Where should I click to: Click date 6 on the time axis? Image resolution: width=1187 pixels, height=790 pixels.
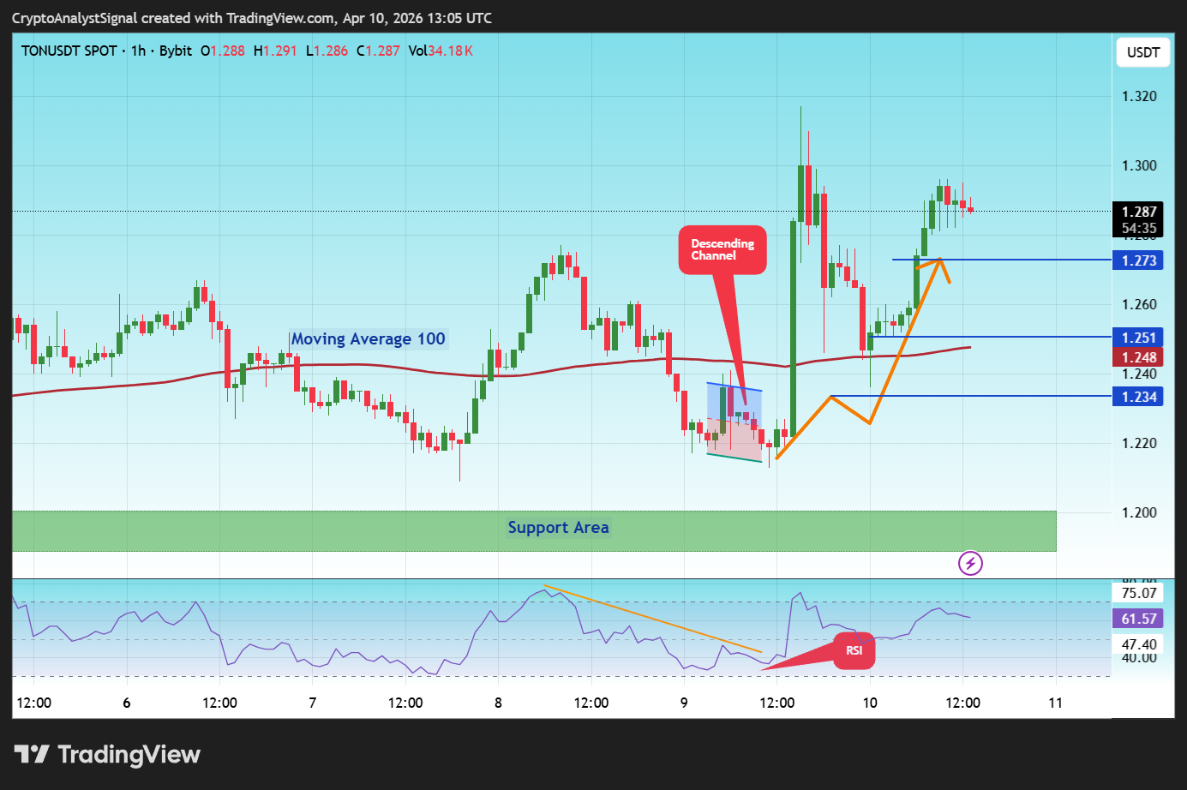tap(127, 703)
